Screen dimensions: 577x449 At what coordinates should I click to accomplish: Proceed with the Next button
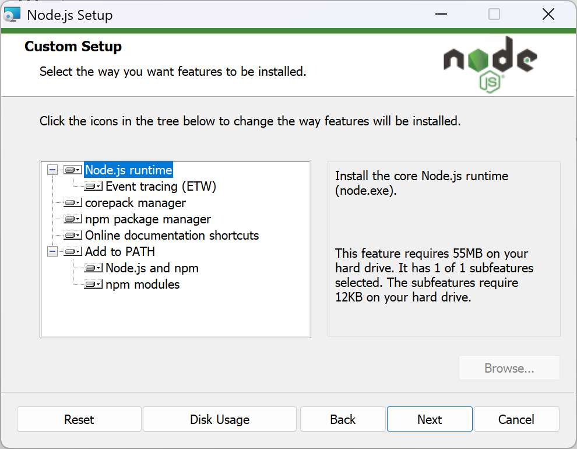click(430, 419)
